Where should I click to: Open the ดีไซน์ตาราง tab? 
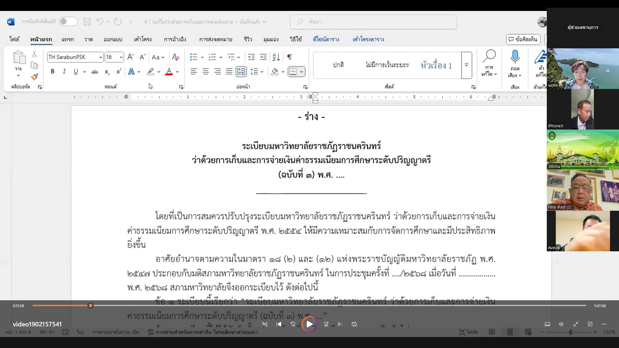click(326, 39)
